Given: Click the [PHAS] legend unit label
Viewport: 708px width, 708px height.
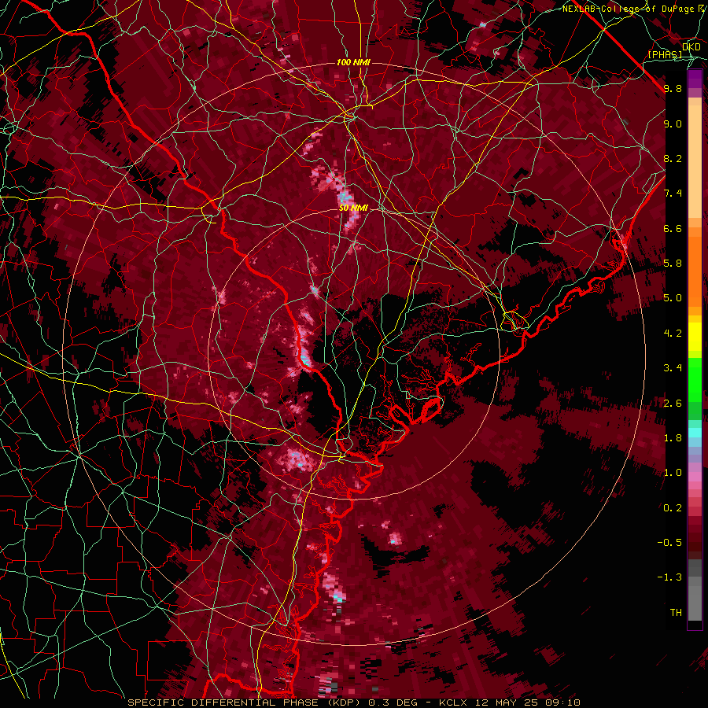Looking at the screenshot, I should pos(665,54).
